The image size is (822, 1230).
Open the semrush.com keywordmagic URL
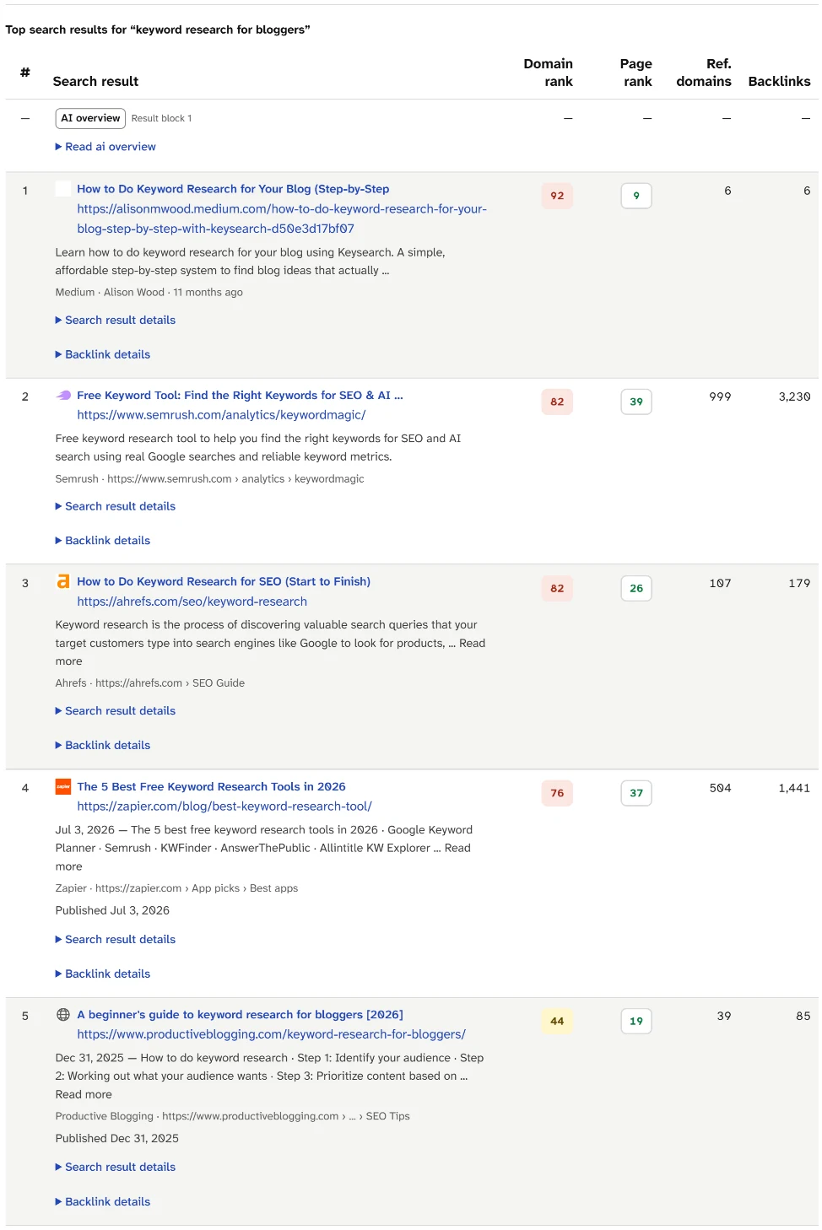(221, 415)
